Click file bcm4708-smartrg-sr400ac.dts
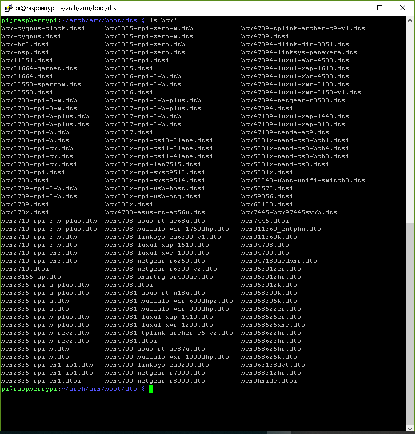Viewport: 415px width, 434px height. click(159, 277)
